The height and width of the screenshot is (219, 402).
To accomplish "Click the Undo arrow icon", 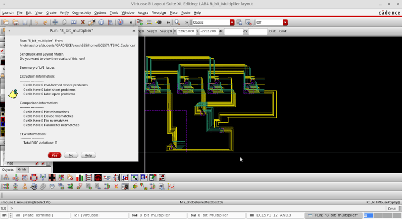I will [x=36, y=23].
